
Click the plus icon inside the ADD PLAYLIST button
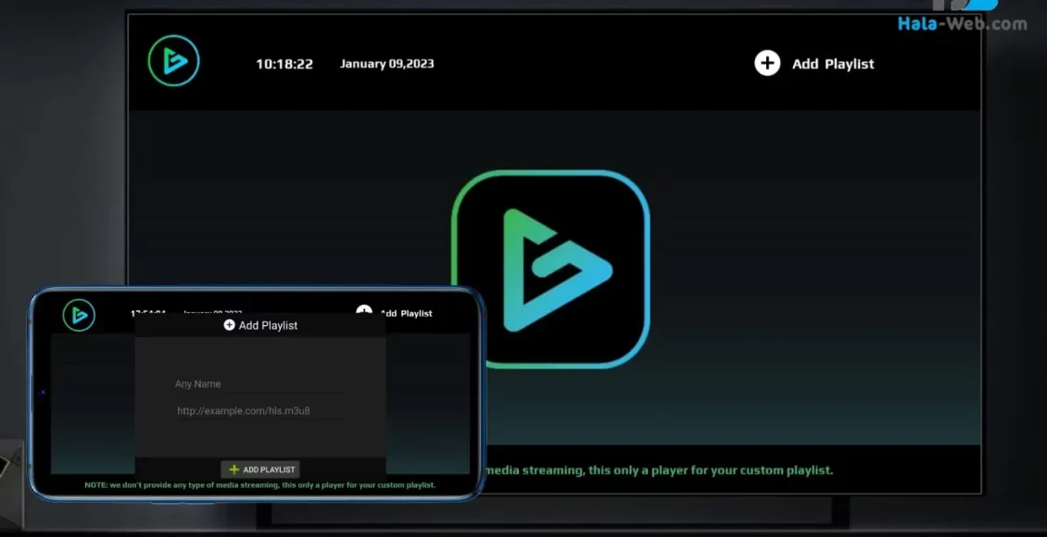click(x=235, y=469)
